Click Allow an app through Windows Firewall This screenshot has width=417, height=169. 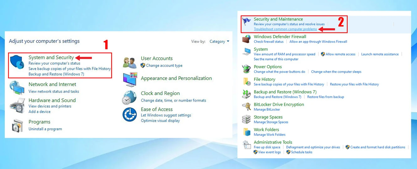[x=318, y=42]
